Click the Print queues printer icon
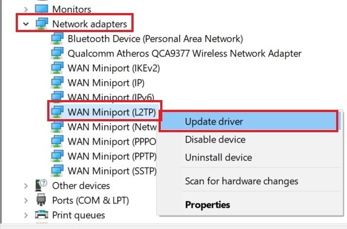347x229 pixels. [x=41, y=215]
